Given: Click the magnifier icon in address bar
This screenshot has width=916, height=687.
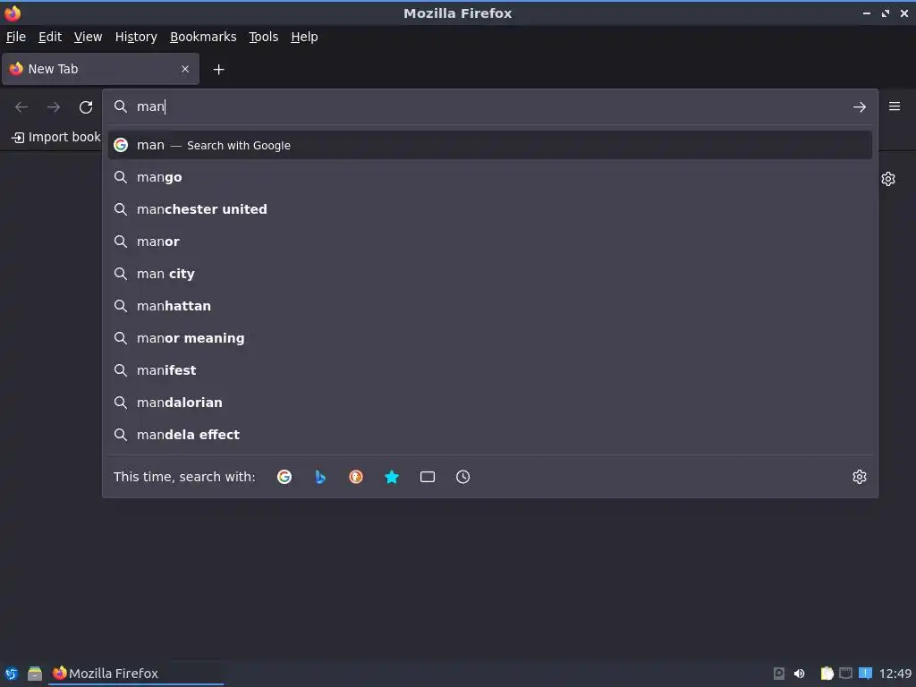Looking at the screenshot, I should click(x=121, y=106).
